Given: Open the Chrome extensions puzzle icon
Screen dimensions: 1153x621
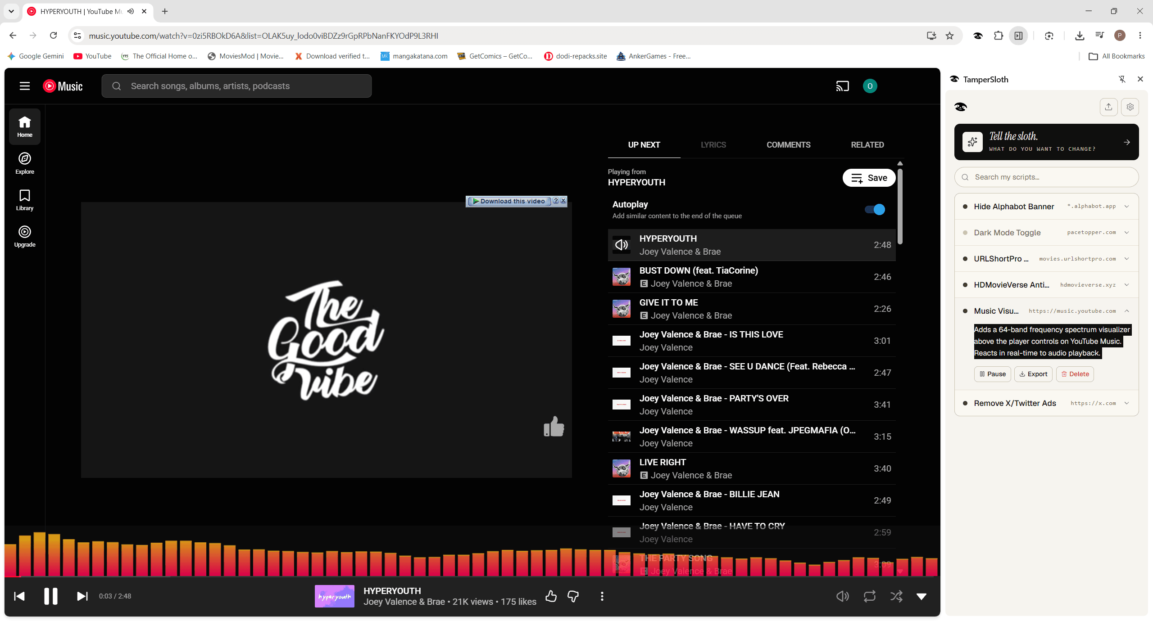Looking at the screenshot, I should click(x=998, y=36).
